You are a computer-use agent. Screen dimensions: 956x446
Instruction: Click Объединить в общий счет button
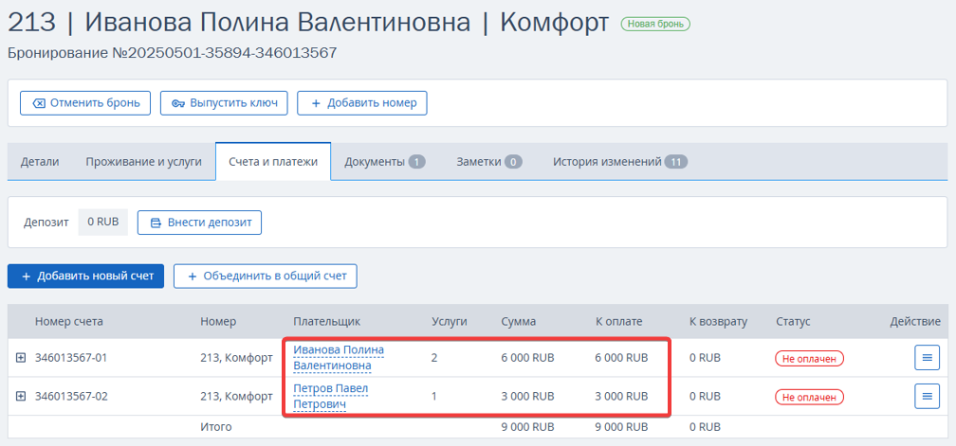pyautogui.click(x=266, y=277)
